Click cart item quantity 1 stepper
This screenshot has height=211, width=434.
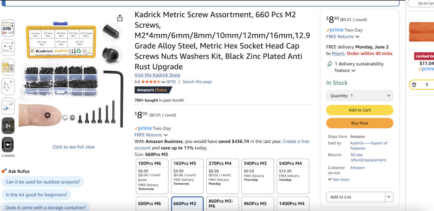click(x=422, y=85)
